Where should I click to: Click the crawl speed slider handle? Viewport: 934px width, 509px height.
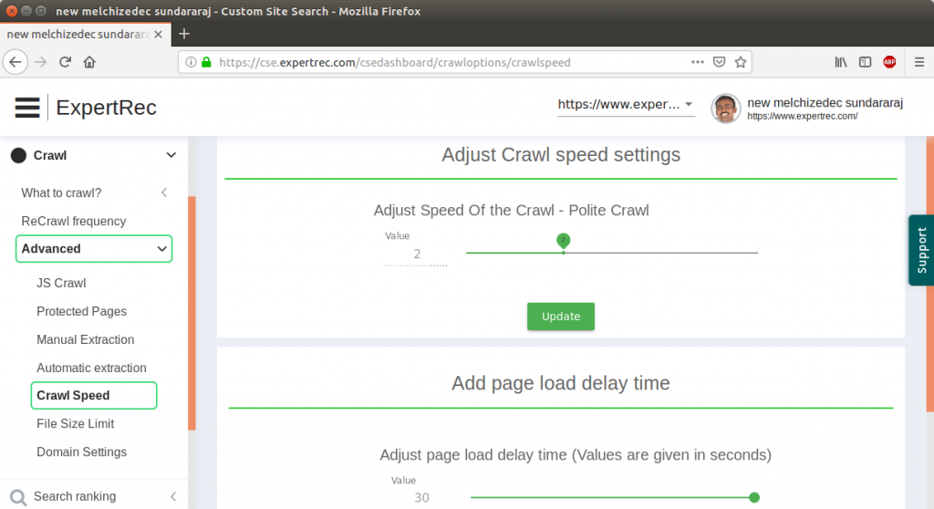pyautogui.click(x=563, y=242)
